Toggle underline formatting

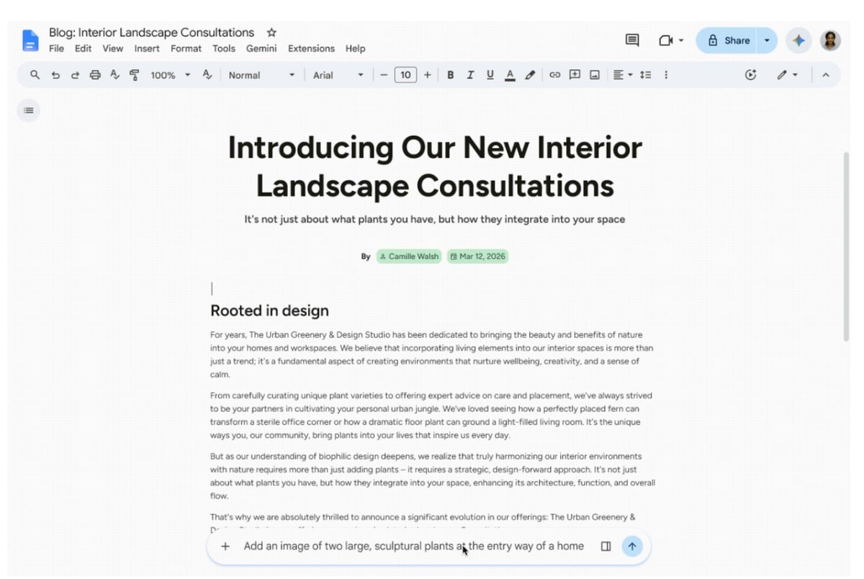click(x=490, y=75)
